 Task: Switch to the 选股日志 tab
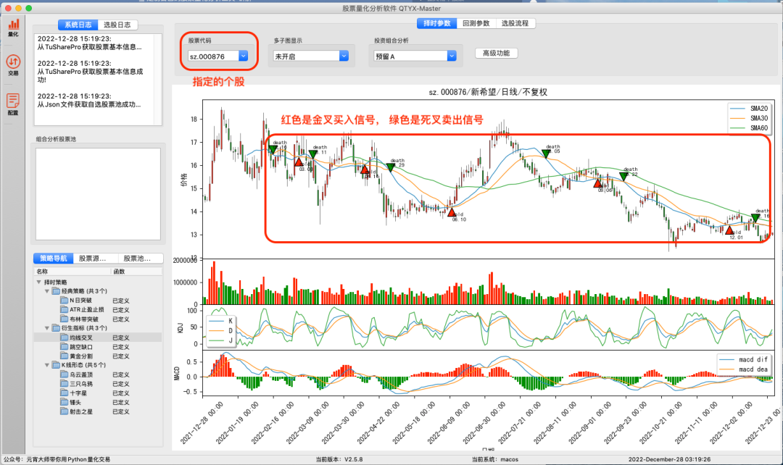pyautogui.click(x=117, y=25)
